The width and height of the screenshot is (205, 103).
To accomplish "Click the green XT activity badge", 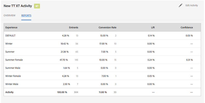I will 37,6.
